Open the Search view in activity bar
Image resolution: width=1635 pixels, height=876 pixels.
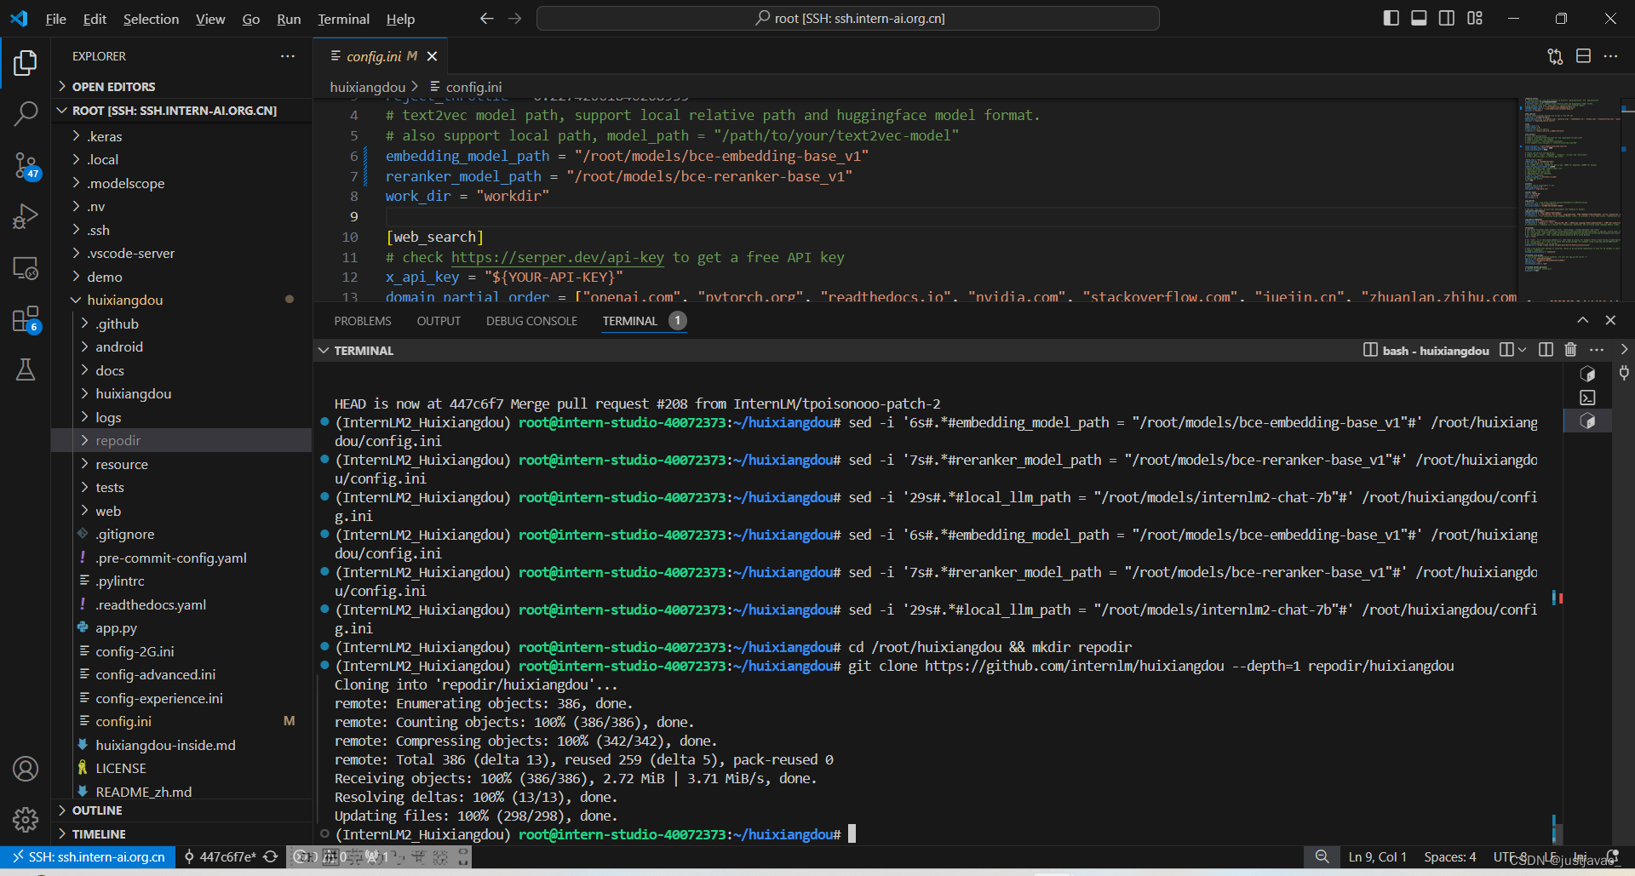click(26, 113)
